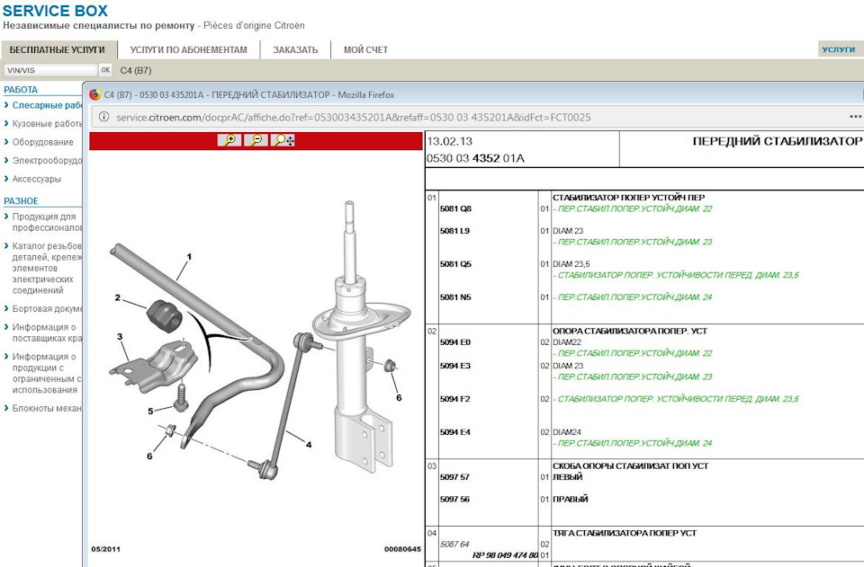
Task: Select part number 5094 F2
Action: (x=455, y=399)
